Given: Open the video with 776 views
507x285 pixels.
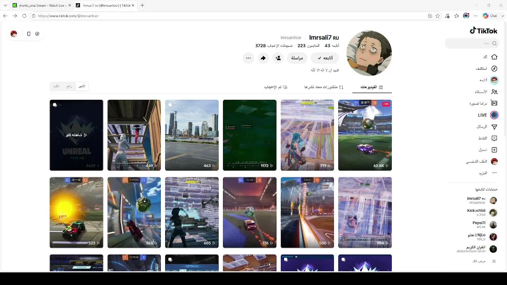Looking at the screenshot, I should tap(250, 213).
